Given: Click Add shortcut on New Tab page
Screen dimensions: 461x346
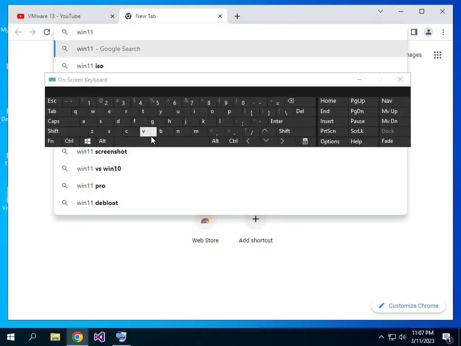Looking at the screenshot, I should point(256,230).
